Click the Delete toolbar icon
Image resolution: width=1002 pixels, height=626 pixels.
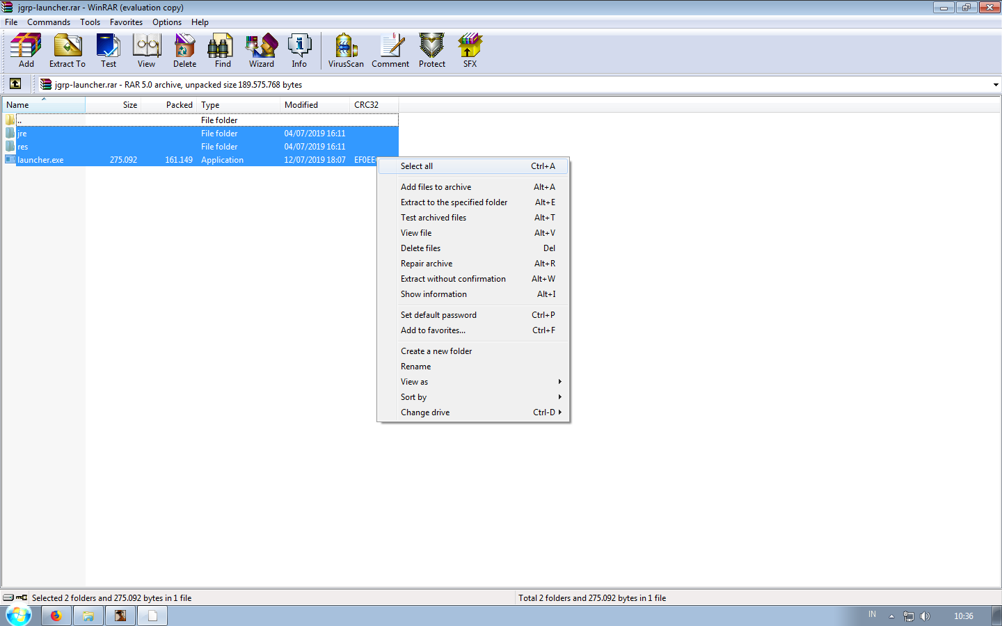tap(185, 51)
